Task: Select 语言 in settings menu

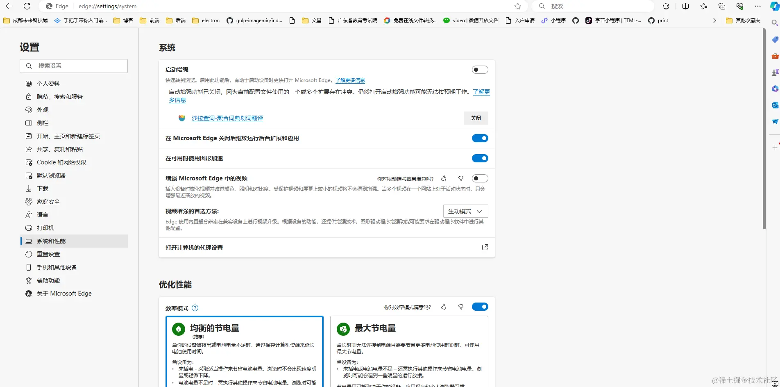Action: (x=74, y=215)
